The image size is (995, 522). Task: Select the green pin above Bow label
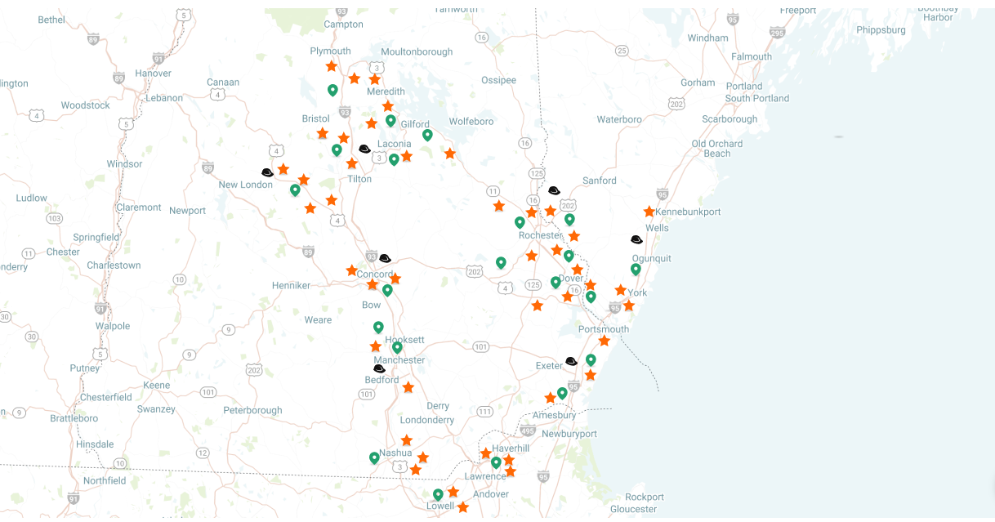click(x=387, y=289)
